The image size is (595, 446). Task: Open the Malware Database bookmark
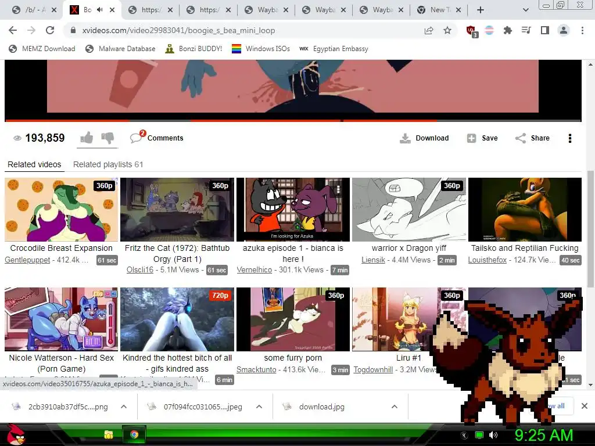(120, 49)
